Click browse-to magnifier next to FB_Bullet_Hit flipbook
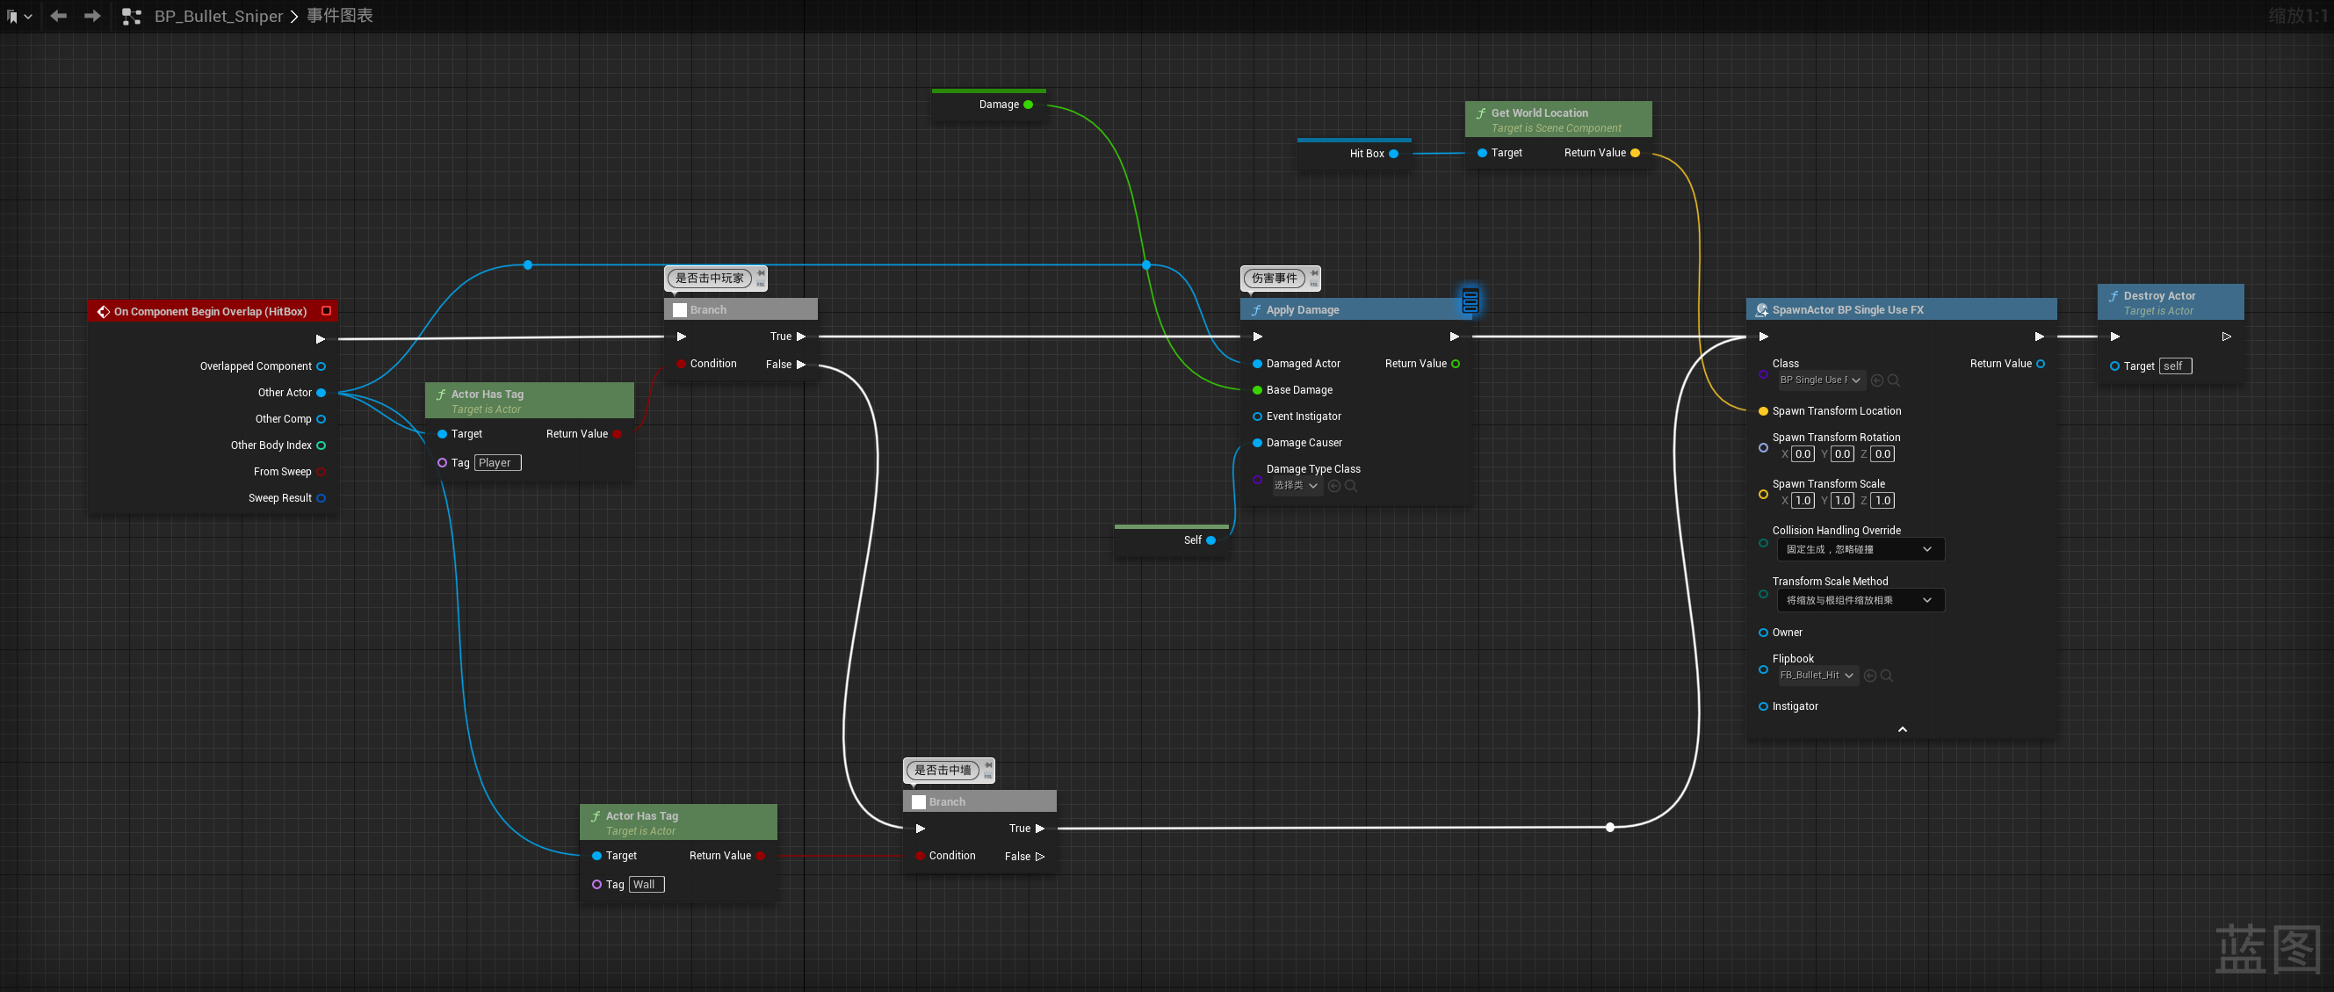The image size is (2334, 992). pos(1886,676)
